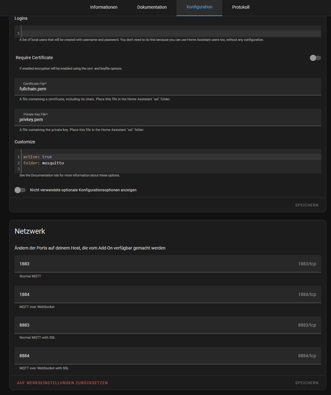Screen dimensions: 331x395
Task: Click Auf Werkseinstellungen zurücksetzen
Action: pos(62,383)
